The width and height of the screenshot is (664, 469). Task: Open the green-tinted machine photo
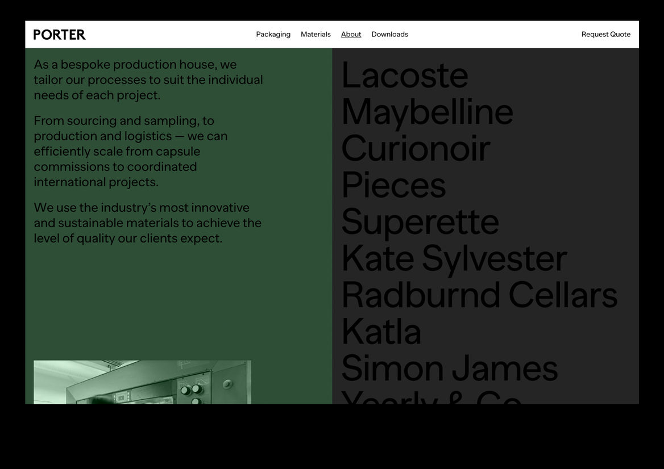click(x=142, y=382)
